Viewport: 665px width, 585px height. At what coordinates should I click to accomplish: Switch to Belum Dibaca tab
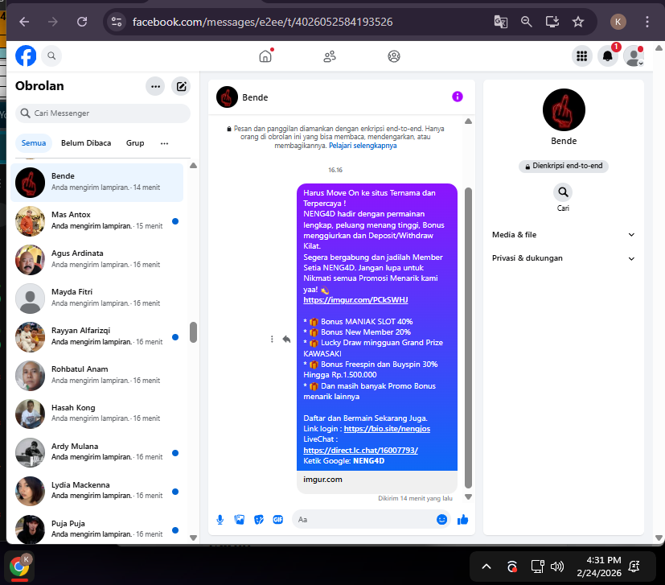[x=86, y=143]
